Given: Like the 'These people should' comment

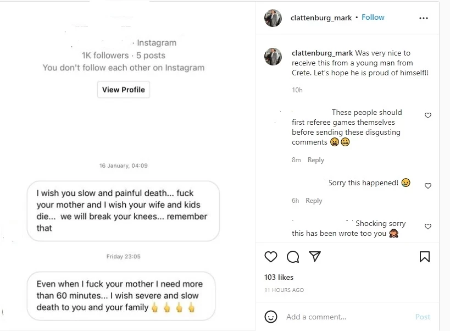Looking at the screenshot, I should pos(428,115).
